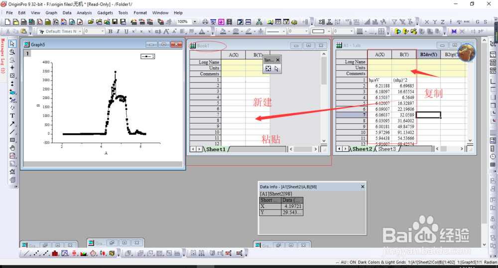Select column B(Y) header in A1 workbook

point(404,55)
